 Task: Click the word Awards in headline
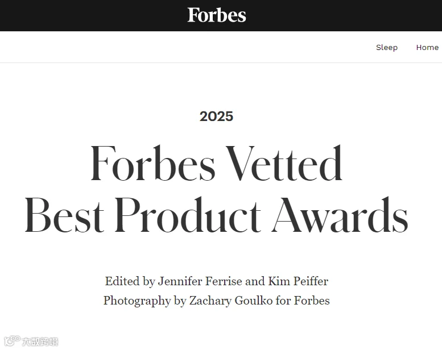pos(340,215)
